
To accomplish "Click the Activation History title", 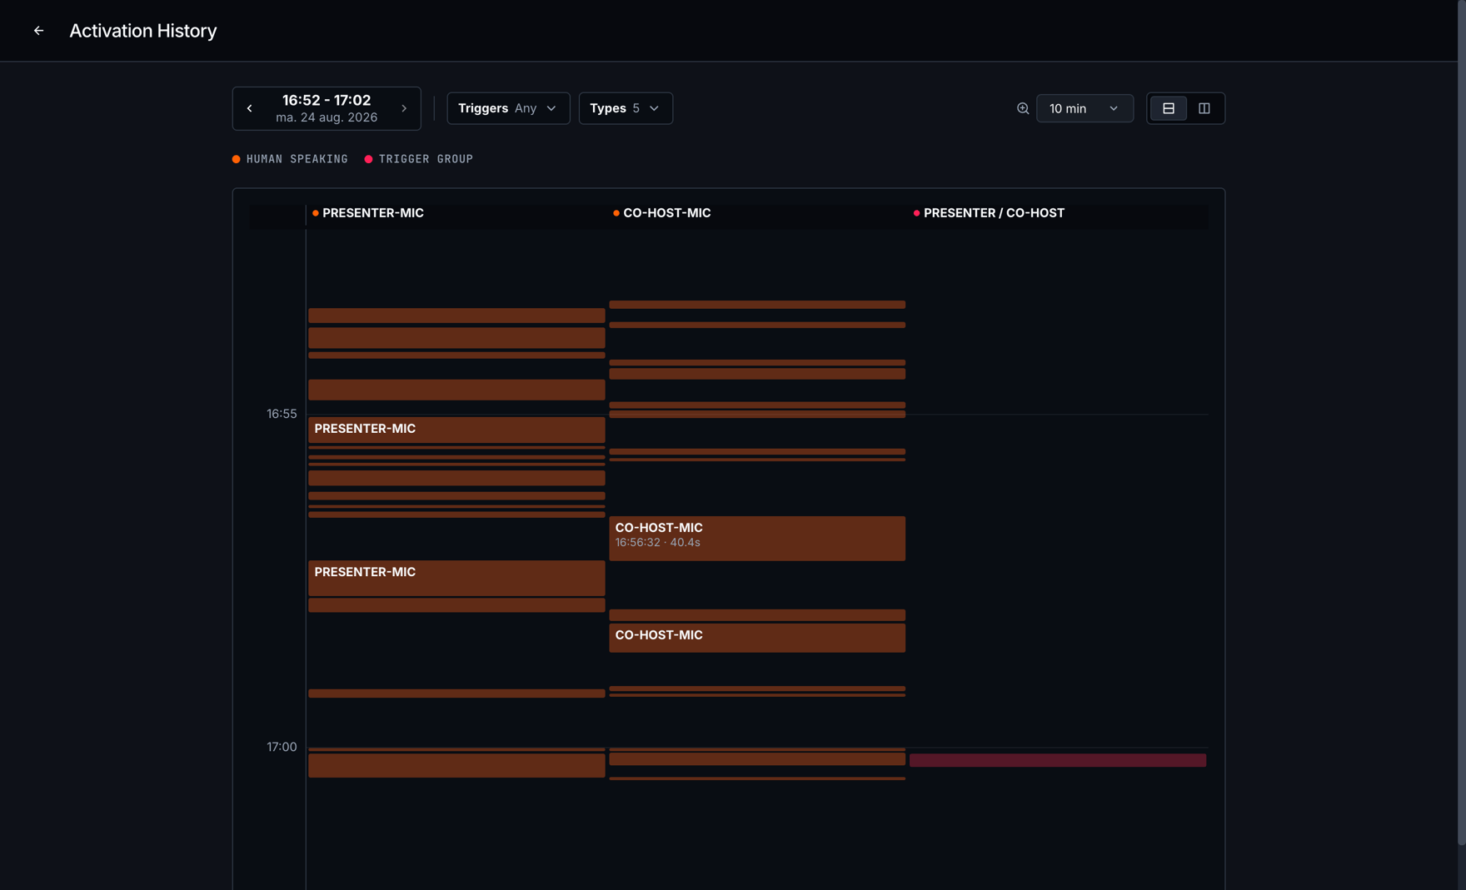I will click(143, 31).
